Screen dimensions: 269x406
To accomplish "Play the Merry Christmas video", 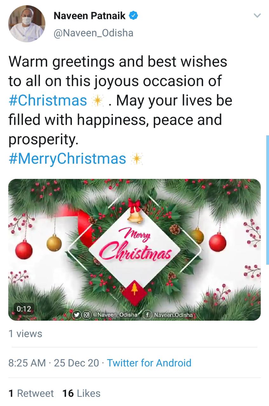I will coord(134,250).
